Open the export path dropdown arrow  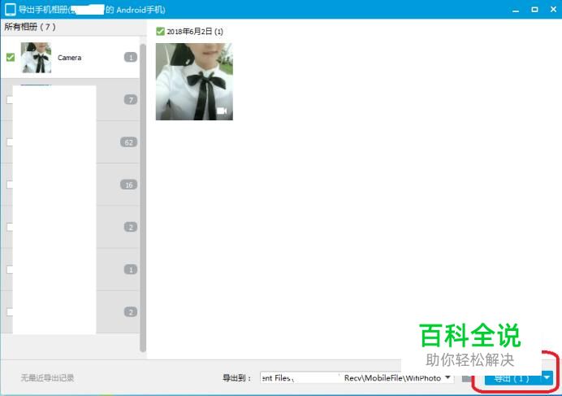pos(447,377)
